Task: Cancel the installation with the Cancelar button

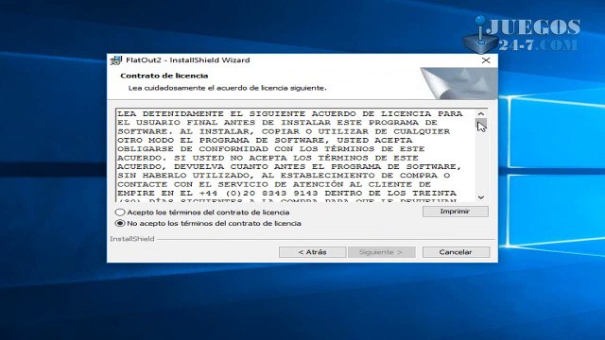Action: point(456,252)
